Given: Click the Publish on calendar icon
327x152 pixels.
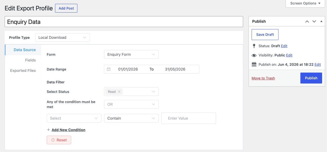Looking at the screenshot, I should click(254, 65).
